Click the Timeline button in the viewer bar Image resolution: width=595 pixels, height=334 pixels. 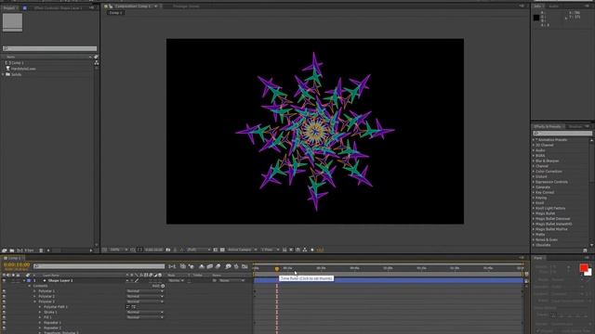[x=297, y=250]
